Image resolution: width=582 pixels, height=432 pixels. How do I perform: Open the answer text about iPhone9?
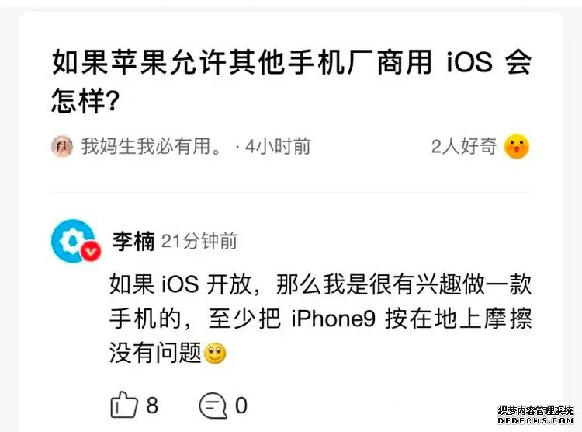tap(320, 319)
